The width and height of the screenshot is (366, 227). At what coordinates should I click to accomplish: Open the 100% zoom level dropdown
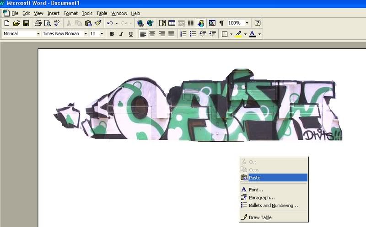tap(247, 23)
